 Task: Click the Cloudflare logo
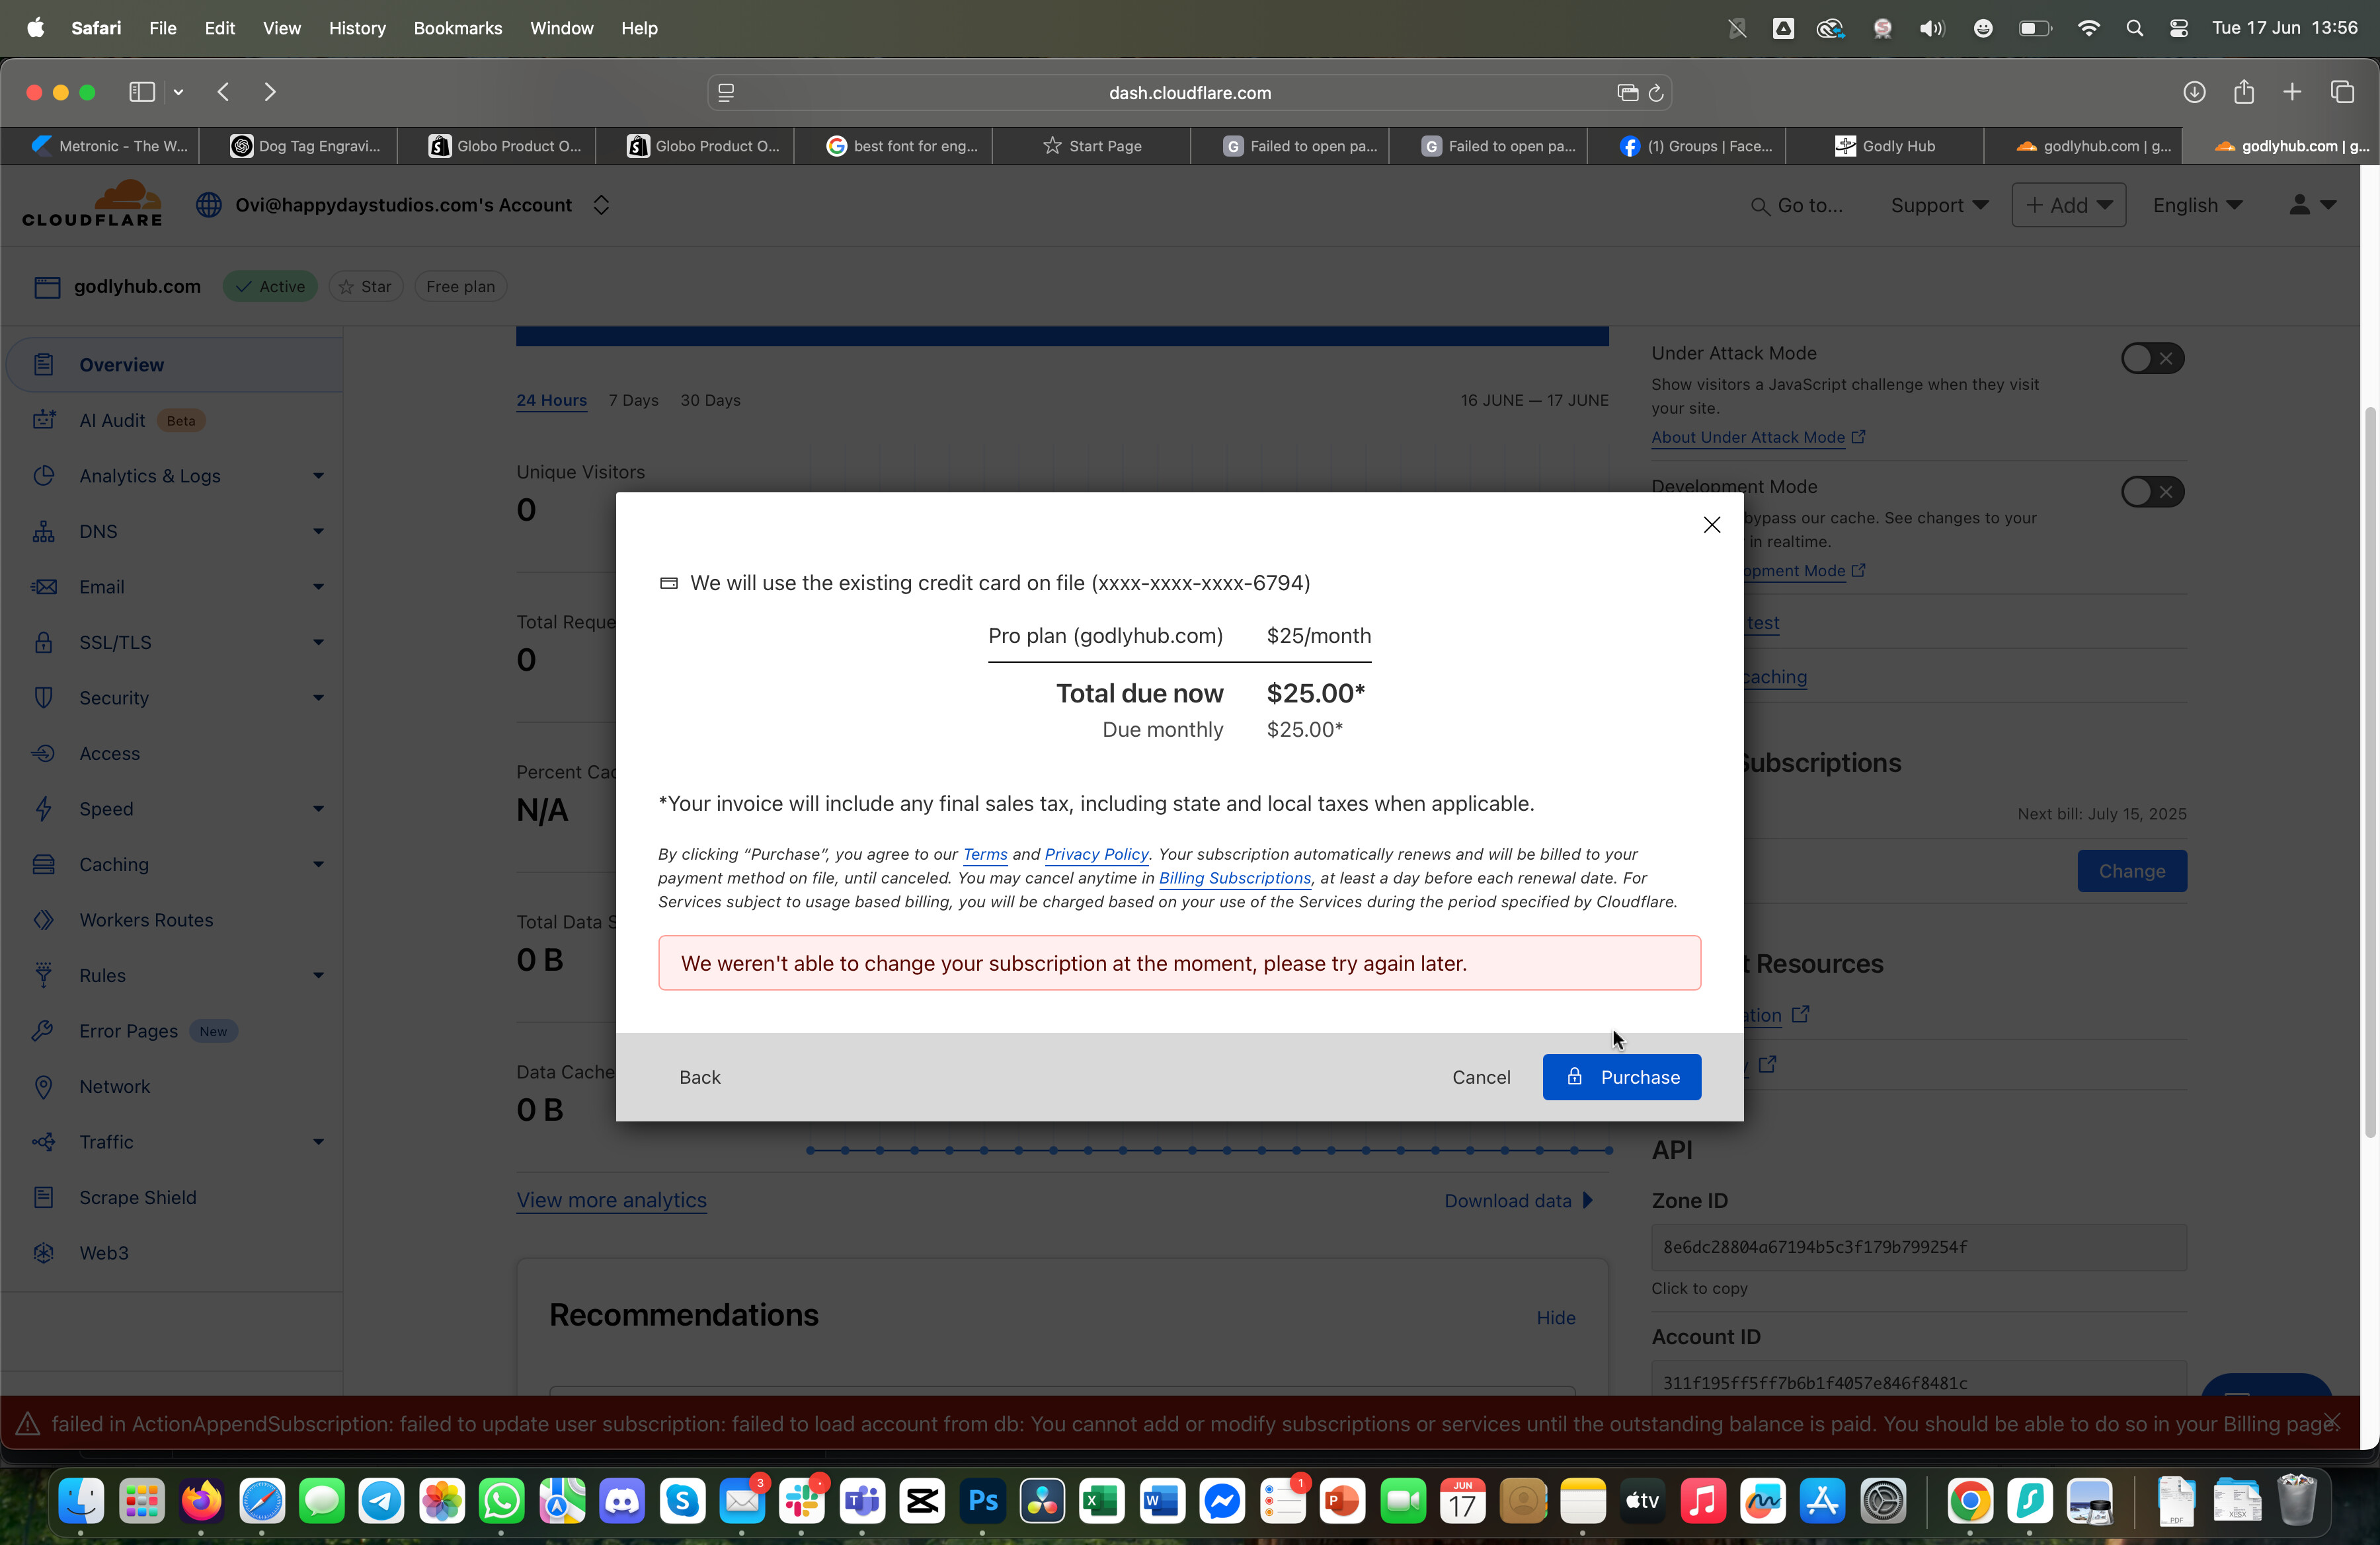[x=92, y=204]
